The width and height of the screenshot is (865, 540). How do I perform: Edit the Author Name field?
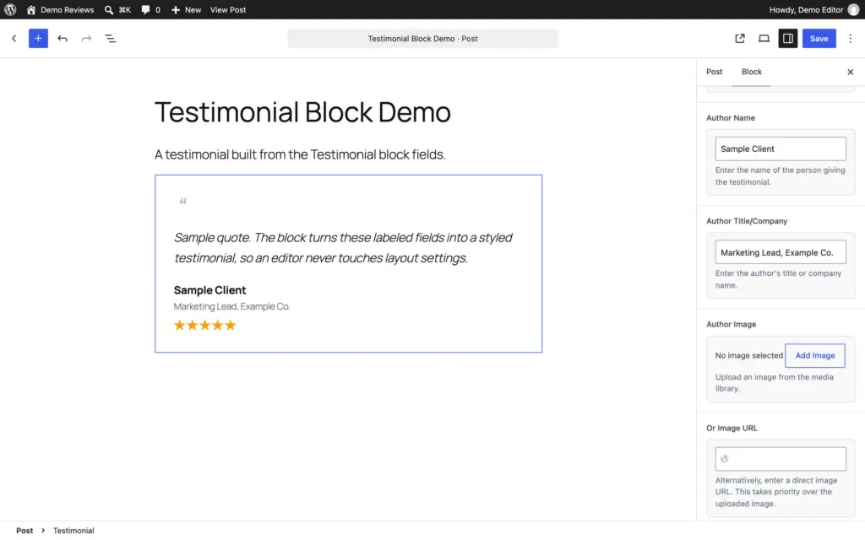[x=780, y=148]
